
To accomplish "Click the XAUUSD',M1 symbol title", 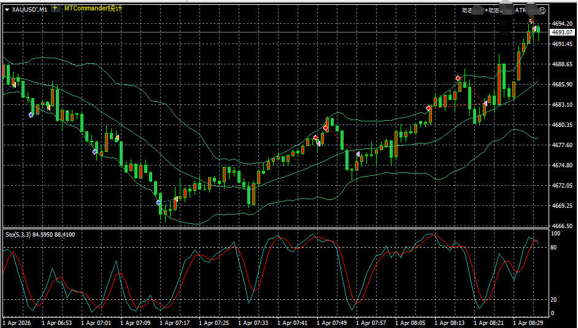I will pyautogui.click(x=29, y=10).
